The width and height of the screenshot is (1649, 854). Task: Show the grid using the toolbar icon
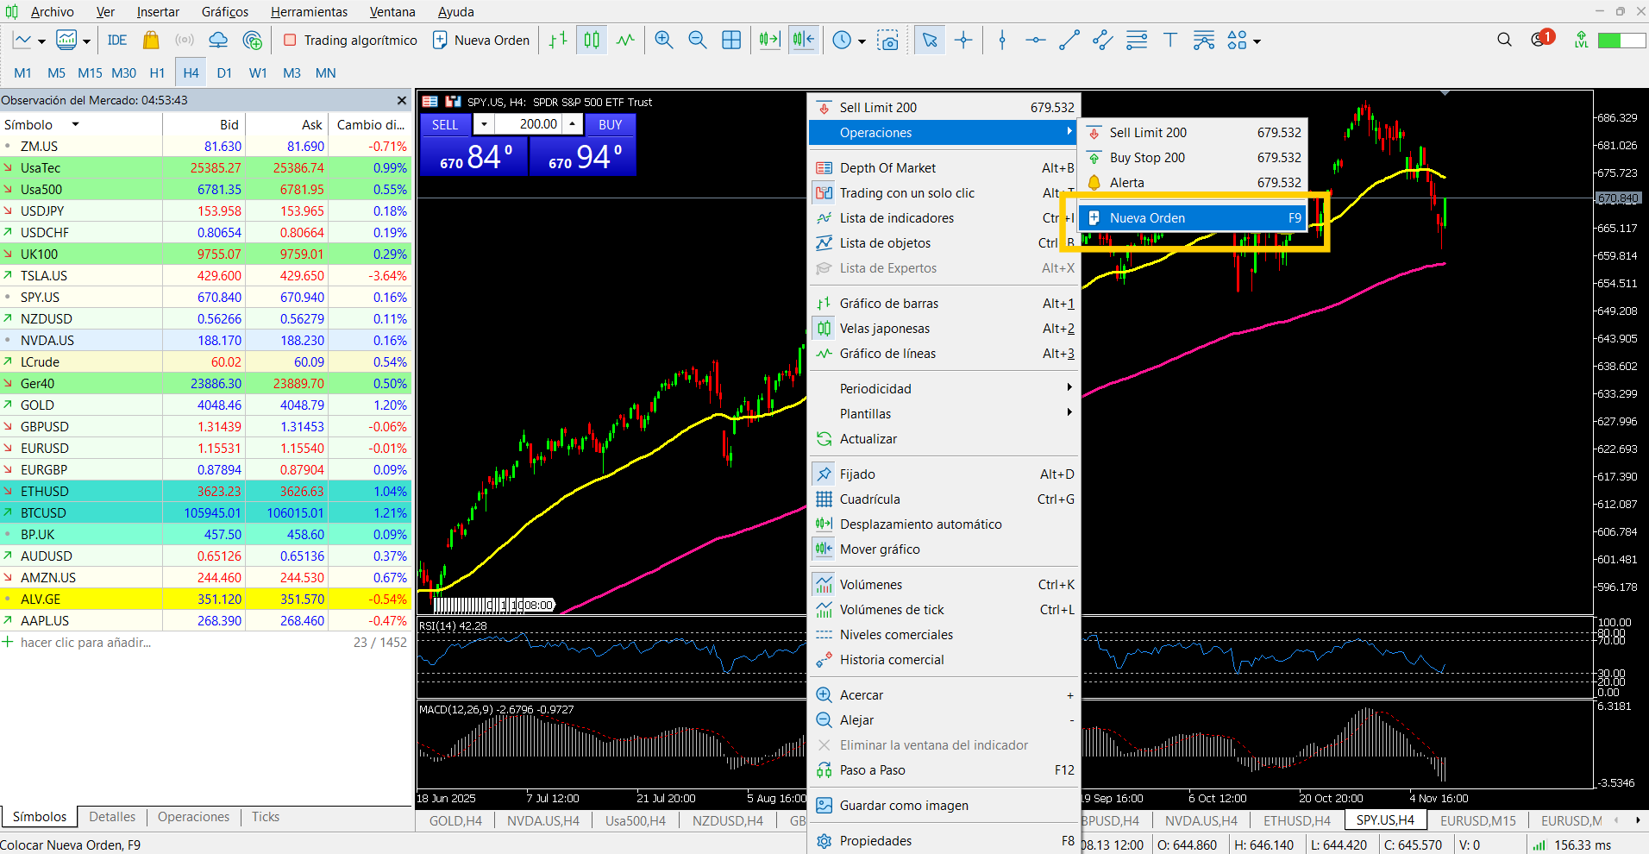731,40
